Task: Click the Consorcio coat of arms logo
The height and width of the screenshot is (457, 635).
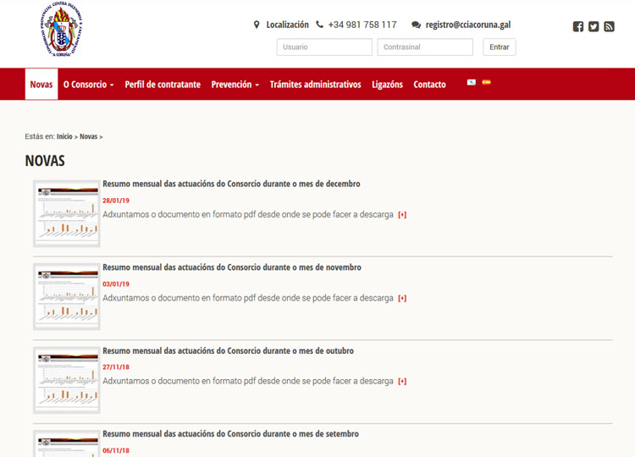Action: click(x=62, y=29)
